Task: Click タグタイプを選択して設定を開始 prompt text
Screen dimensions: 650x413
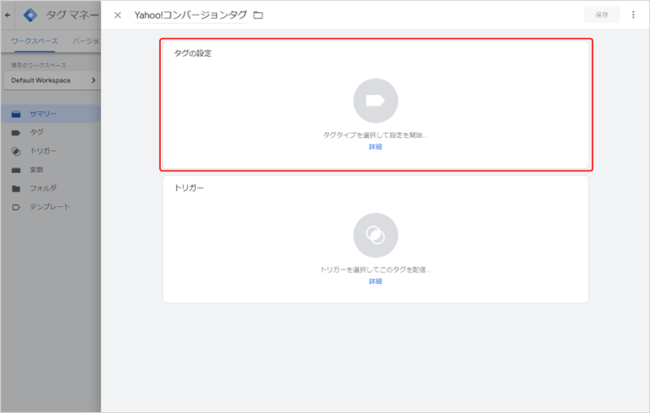Action: (x=375, y=135)
